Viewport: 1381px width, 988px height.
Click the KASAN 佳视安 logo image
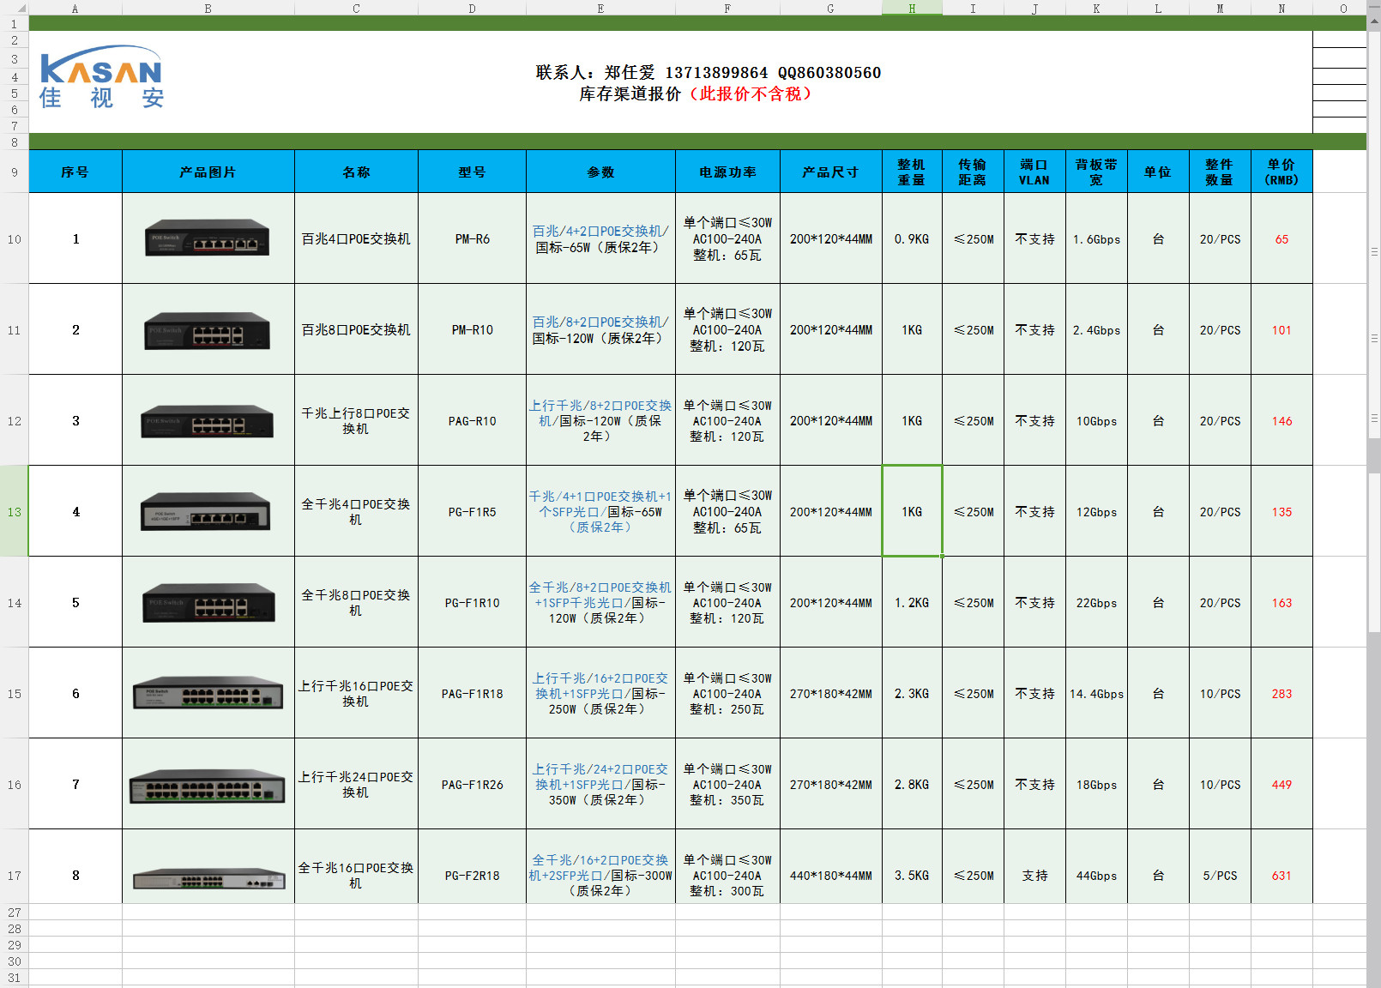point(101,78)
